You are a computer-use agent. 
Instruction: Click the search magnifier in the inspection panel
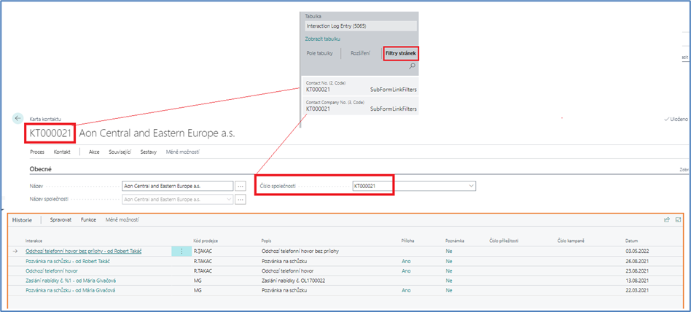click(x=412, y=66)
